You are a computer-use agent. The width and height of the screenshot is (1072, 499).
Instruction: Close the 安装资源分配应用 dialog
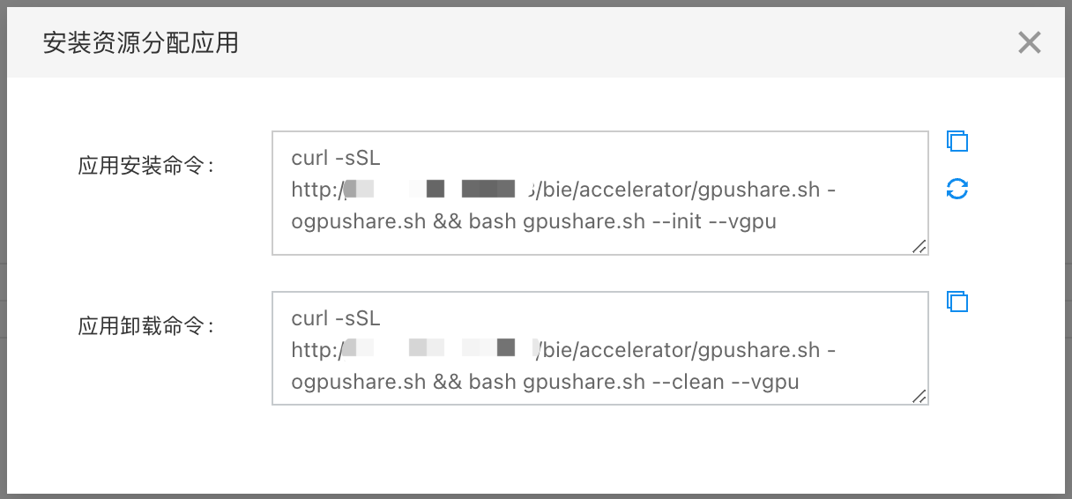1030,42
